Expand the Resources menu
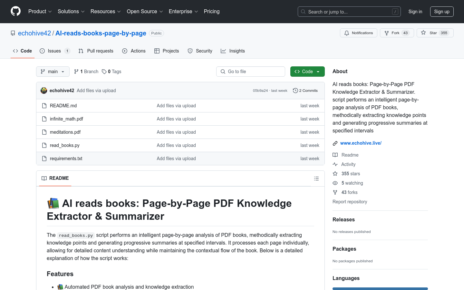 106,11
